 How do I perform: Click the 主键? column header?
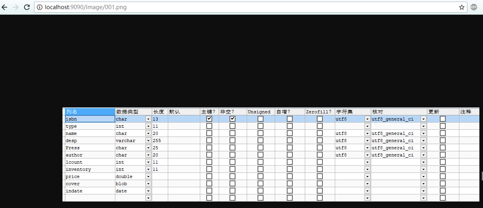pos(209,112)
